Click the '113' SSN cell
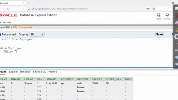This screenshot has height=100, width=178. tap(39, 91)
